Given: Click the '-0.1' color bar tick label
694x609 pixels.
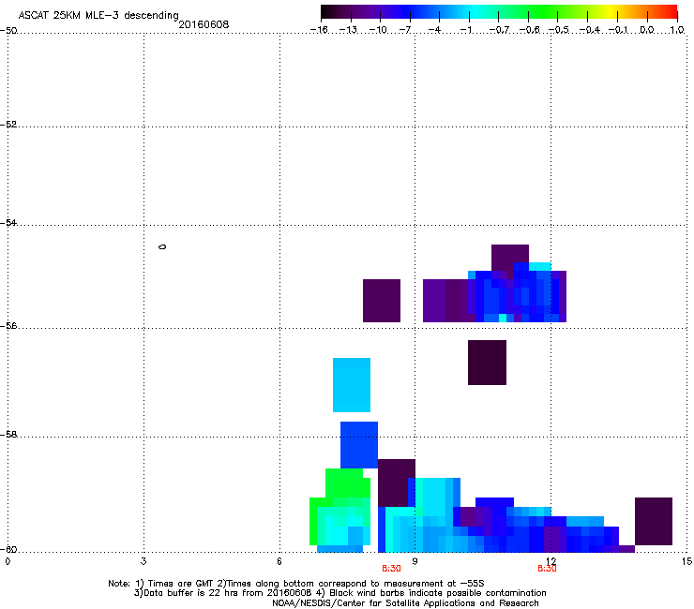Looking at the screenshot, I should (x=618, y=30).
